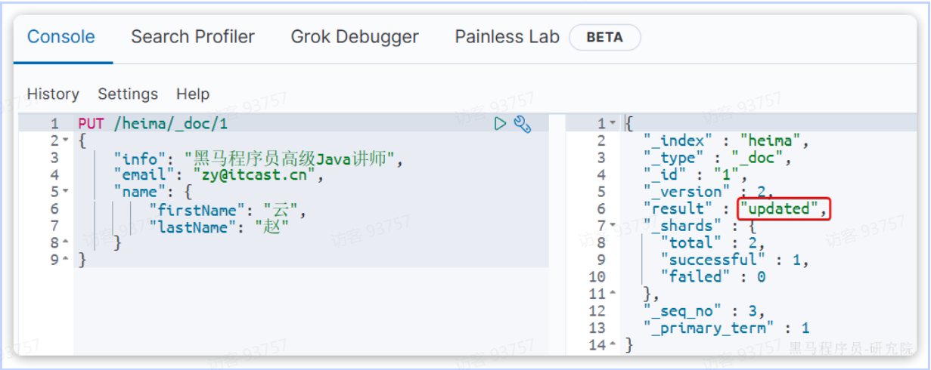The image size is (931, 370).
Task: Open the Grok Debugger tab
Action: 355,37
